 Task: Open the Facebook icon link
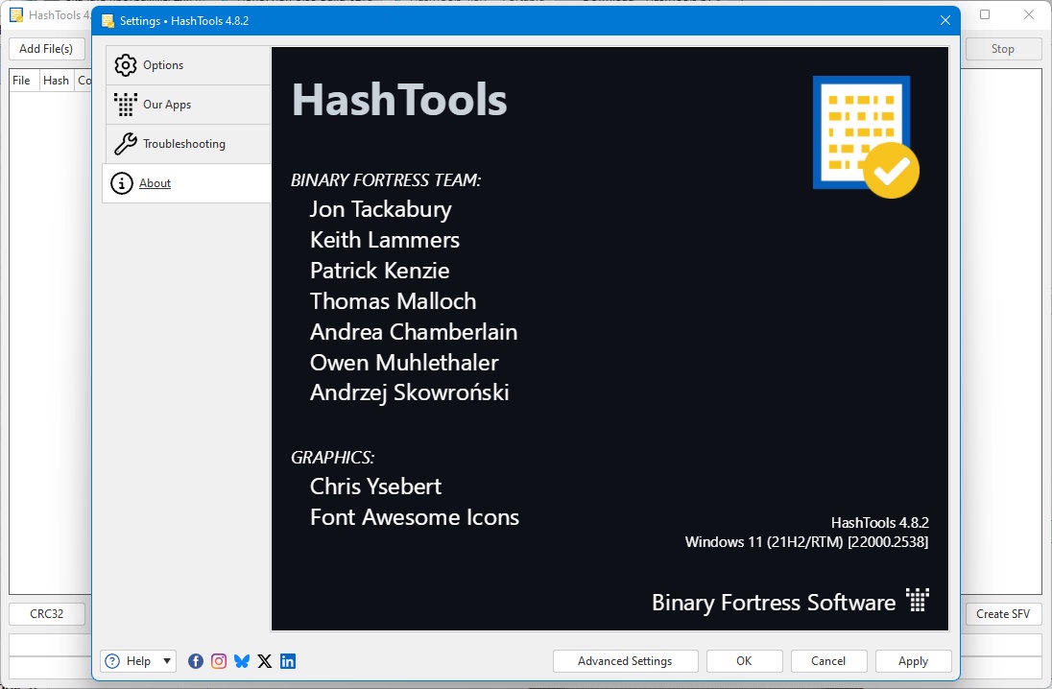tap(195, 661)
